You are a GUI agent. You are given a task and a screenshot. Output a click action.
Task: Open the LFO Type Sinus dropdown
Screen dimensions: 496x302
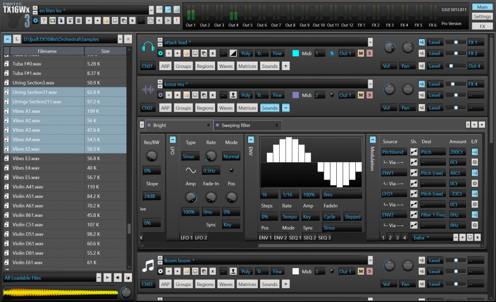[190, 156]
